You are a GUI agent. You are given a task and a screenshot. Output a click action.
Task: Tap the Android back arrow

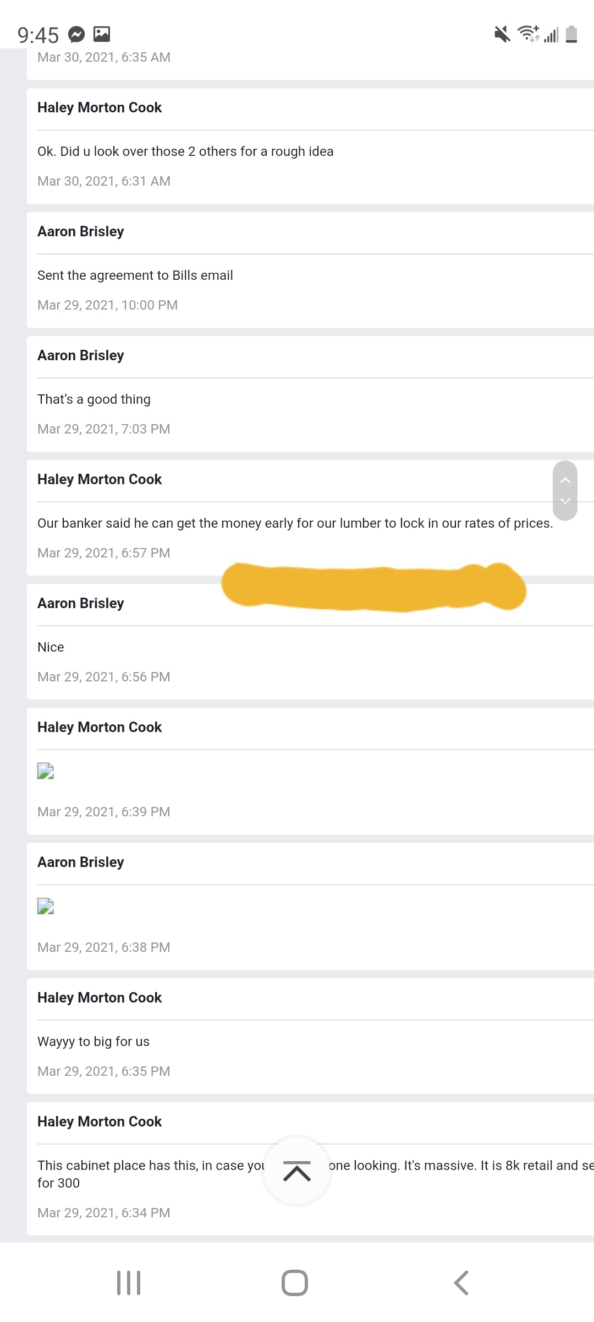tap(461, 1283)
